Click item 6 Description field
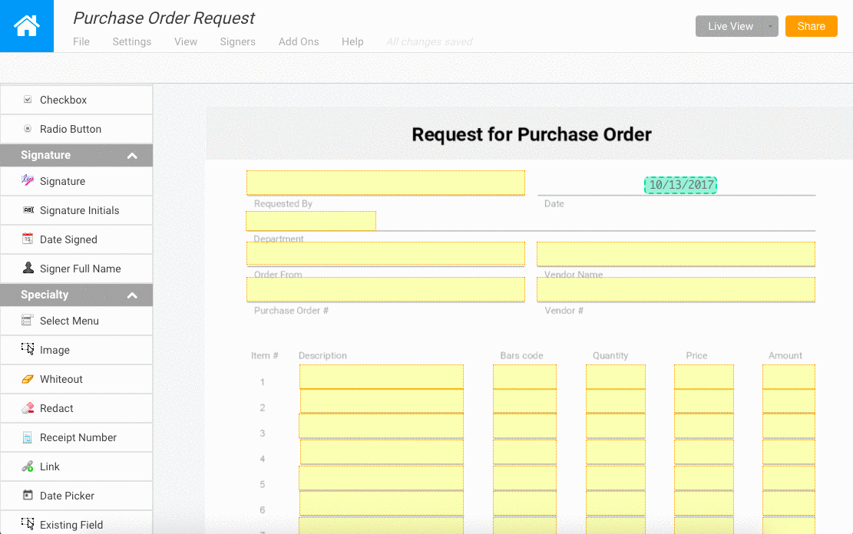The height and width of the screenshot is (534, 853). point(382,503)
